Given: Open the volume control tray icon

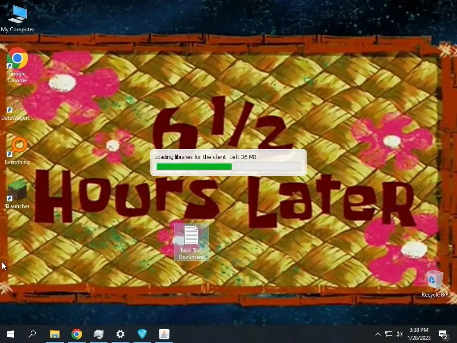Looking at the screenshot, I should coord(399,334).
